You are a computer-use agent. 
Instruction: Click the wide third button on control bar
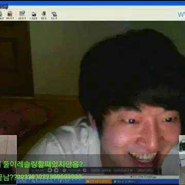click(x=123, y=171)
